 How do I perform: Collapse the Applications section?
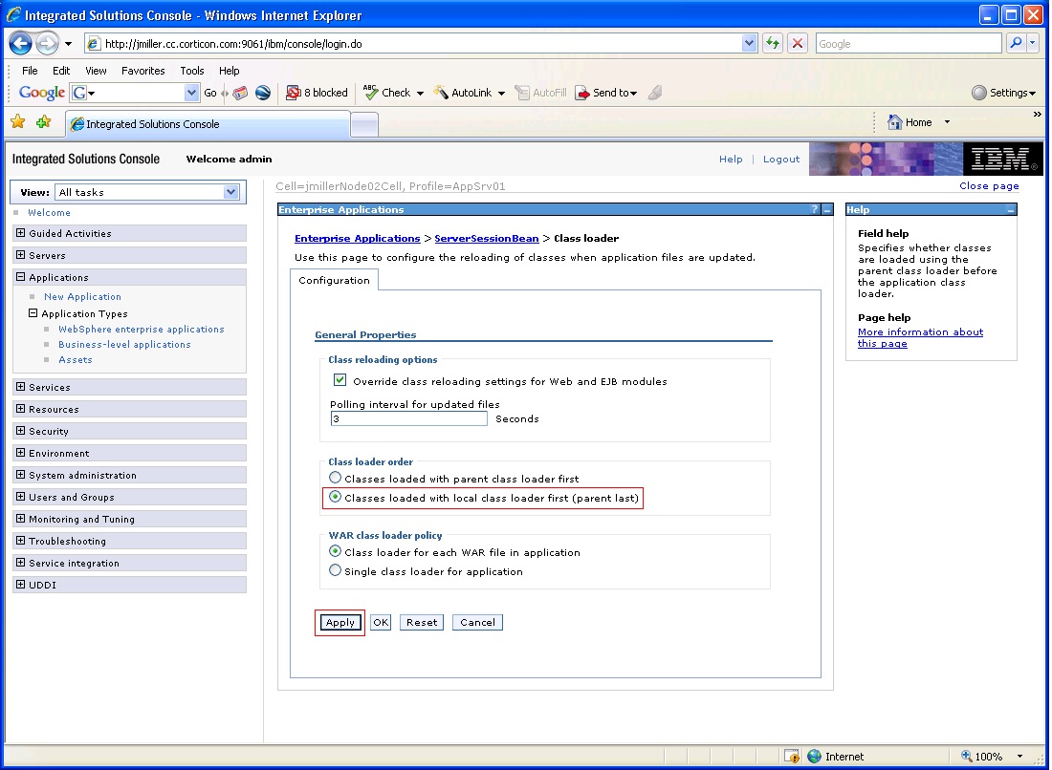(x=21, y=277)
